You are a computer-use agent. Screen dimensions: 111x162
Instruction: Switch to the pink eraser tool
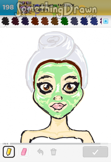point(24,152)
